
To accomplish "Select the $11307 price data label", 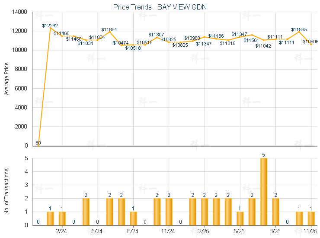I will pyautogui.click(x=156, y=35).
